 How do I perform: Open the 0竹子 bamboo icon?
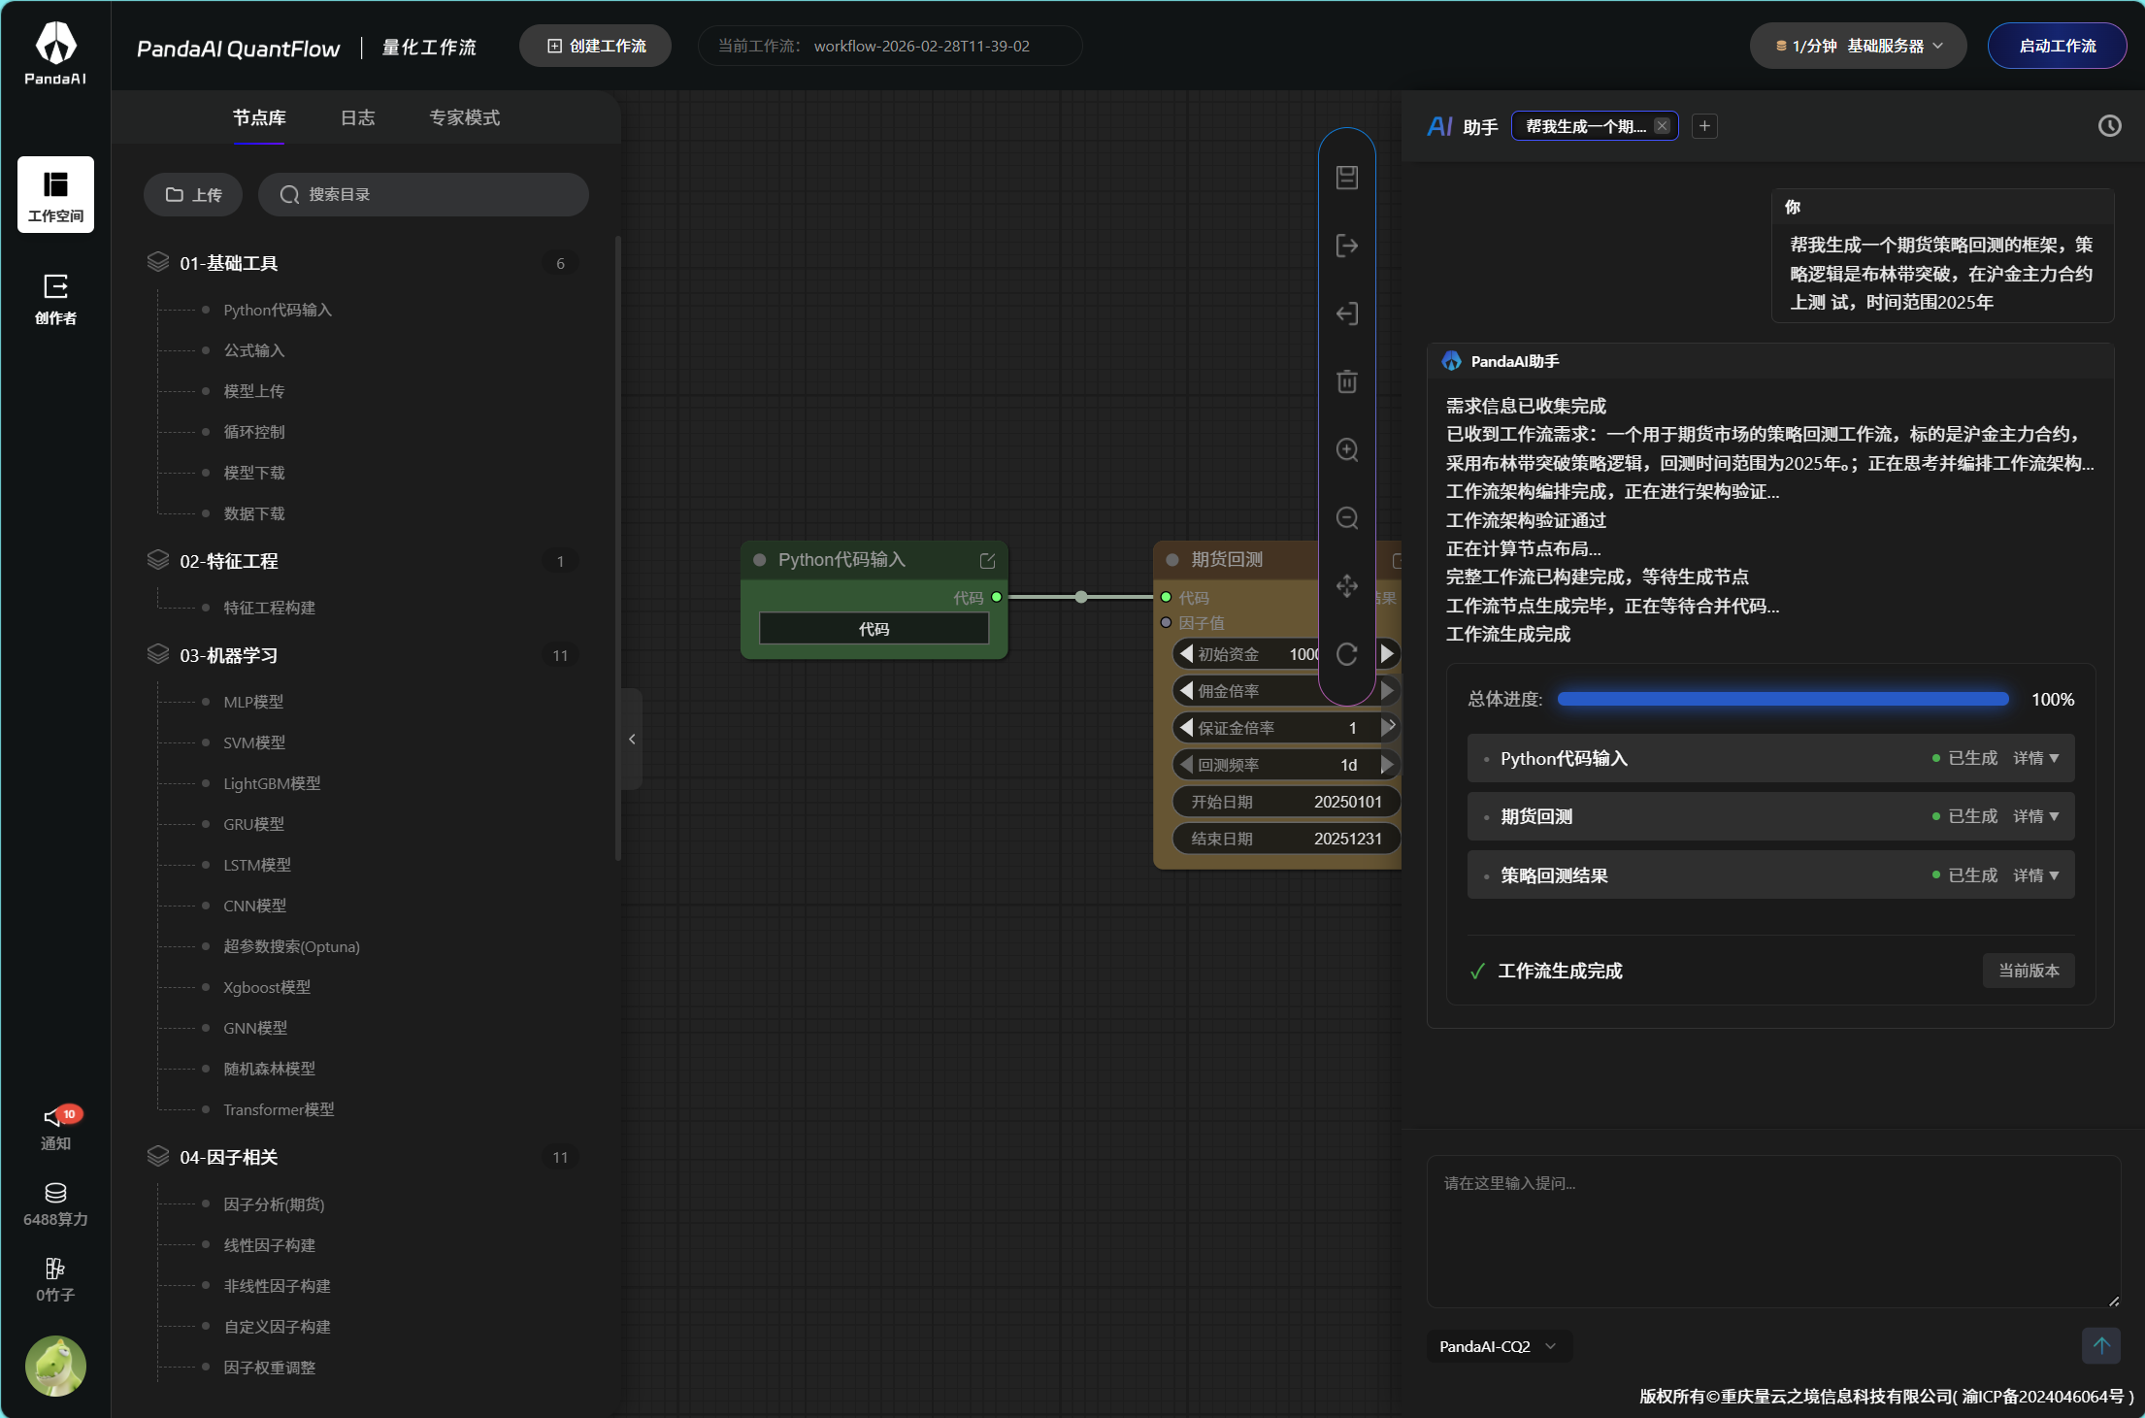[55, 1280]
